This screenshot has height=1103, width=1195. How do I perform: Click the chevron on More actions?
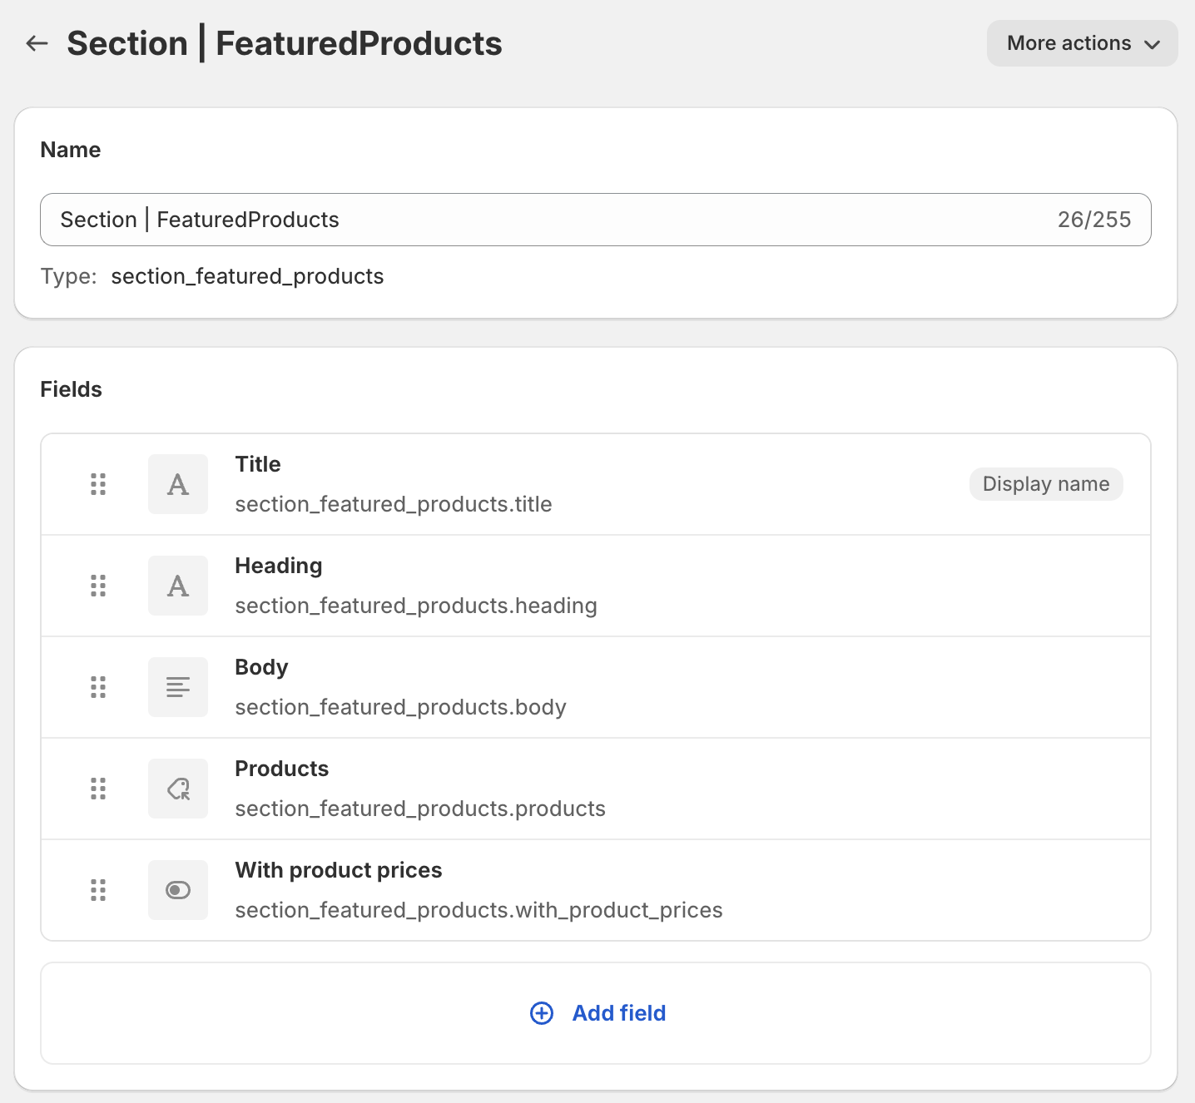click(1153, 44)
